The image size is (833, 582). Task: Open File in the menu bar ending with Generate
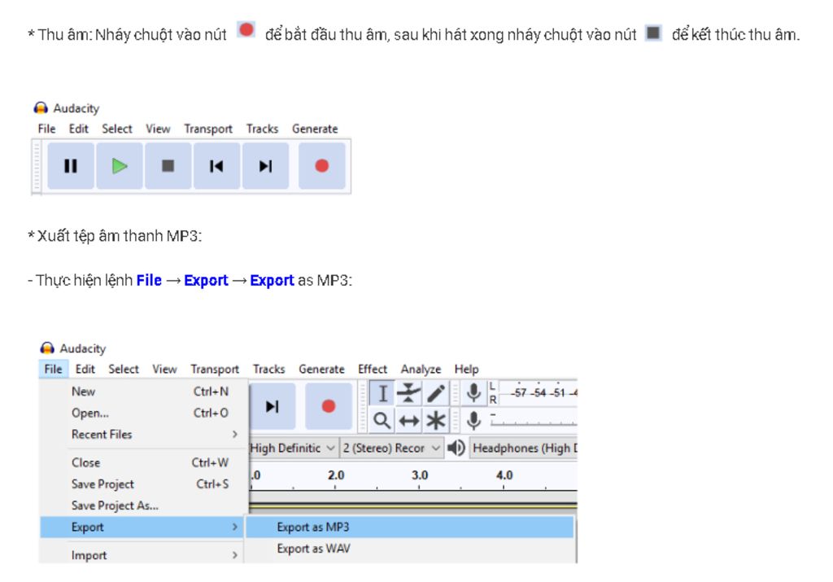(46, 129)
